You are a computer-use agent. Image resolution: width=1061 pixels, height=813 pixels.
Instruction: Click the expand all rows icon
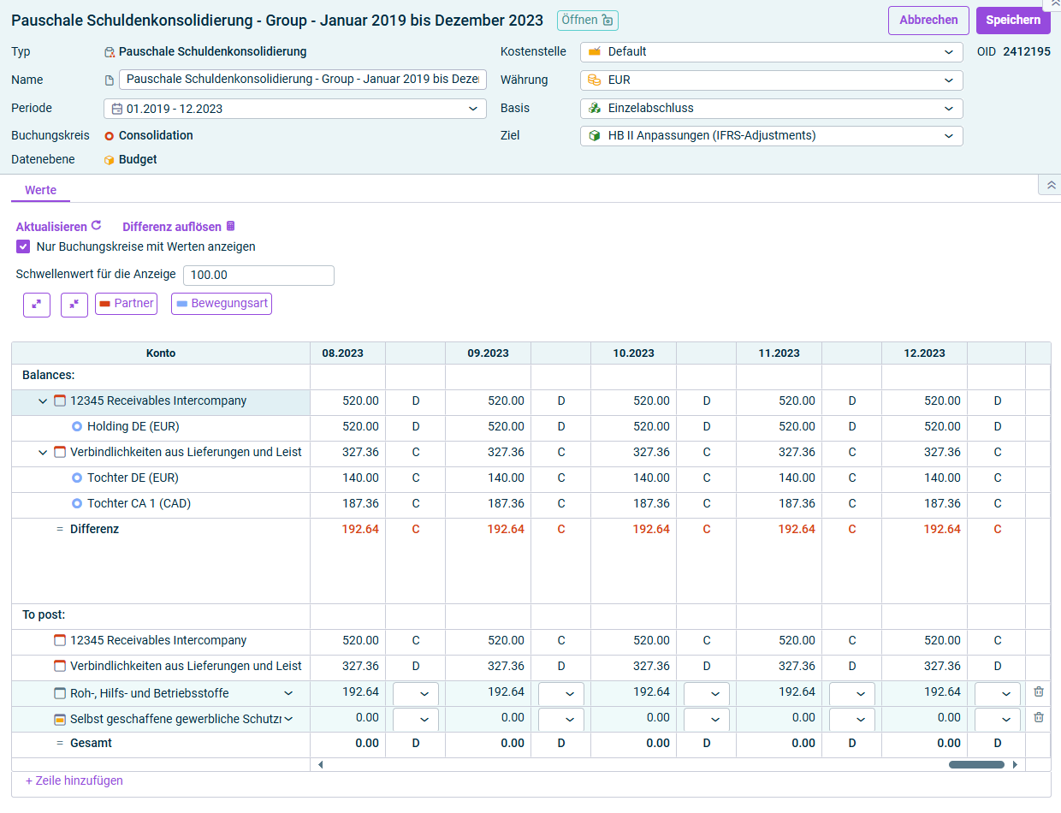click(x=37, y=305)
